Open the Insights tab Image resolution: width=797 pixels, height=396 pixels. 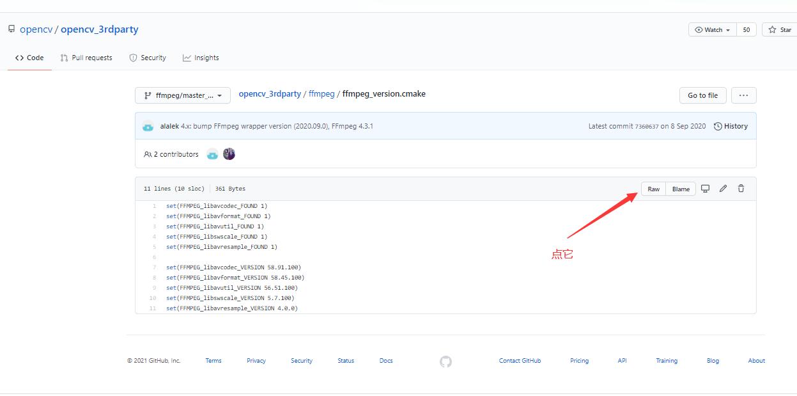[x=201, y=58]
